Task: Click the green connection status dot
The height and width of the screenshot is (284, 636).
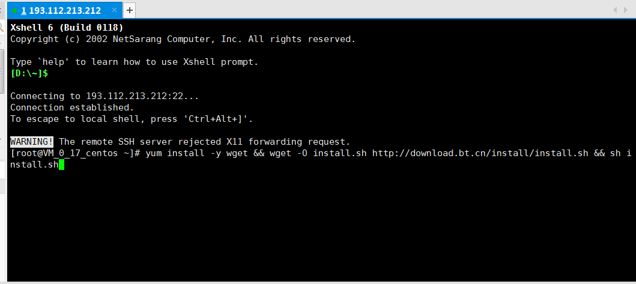Action: 14,10
